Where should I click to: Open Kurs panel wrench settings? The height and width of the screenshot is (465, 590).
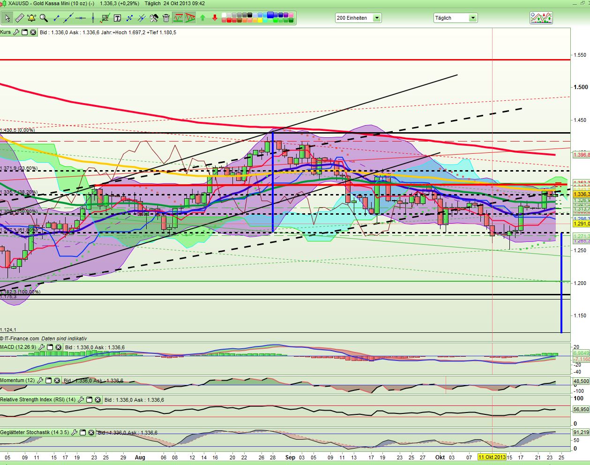coord(16,32)
